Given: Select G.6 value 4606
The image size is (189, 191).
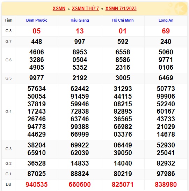Looking at the screenshot, I should pyautogui.click(x=36, y=52).
